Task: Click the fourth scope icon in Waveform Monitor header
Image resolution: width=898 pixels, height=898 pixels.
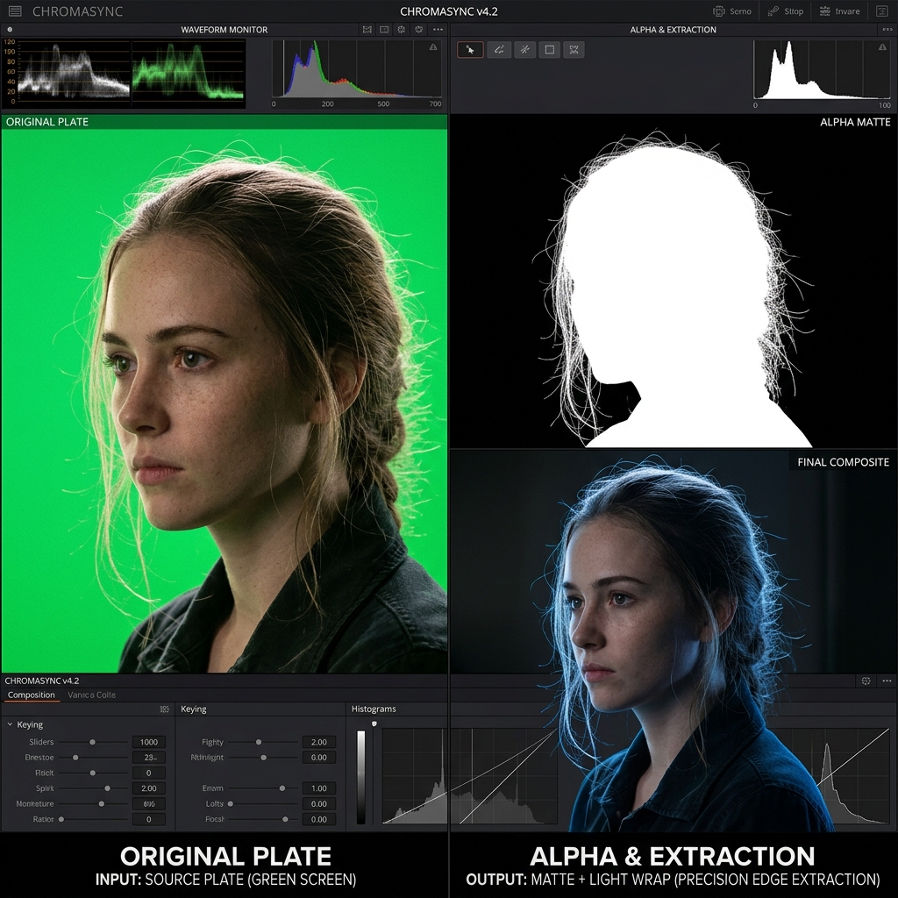Action: click(418, 30)
